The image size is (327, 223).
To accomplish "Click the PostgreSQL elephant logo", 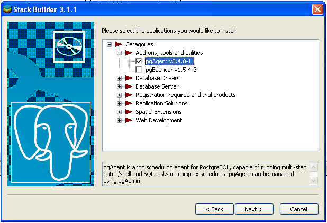I will (51, 142).
